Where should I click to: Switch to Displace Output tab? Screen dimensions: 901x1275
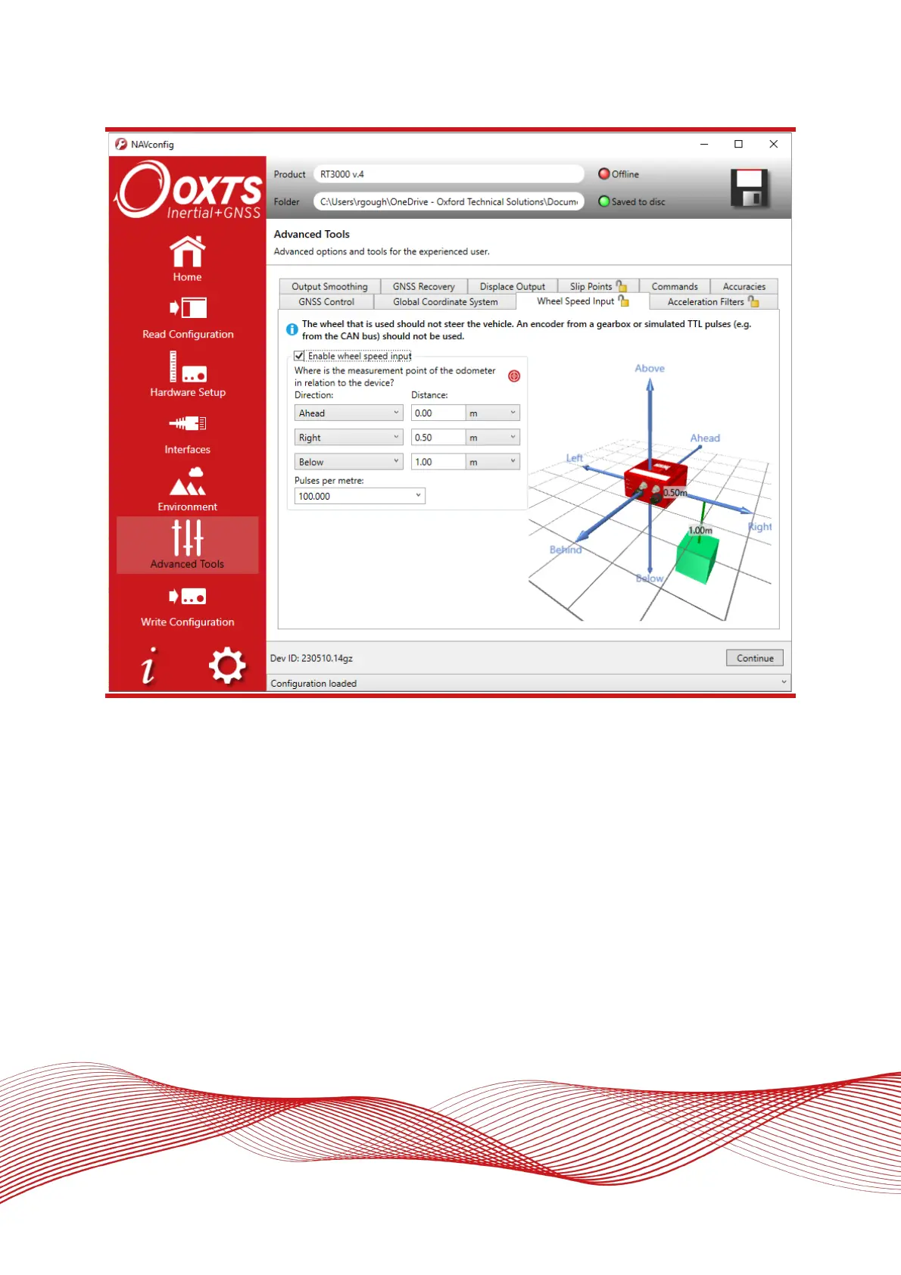pos(512,286)
